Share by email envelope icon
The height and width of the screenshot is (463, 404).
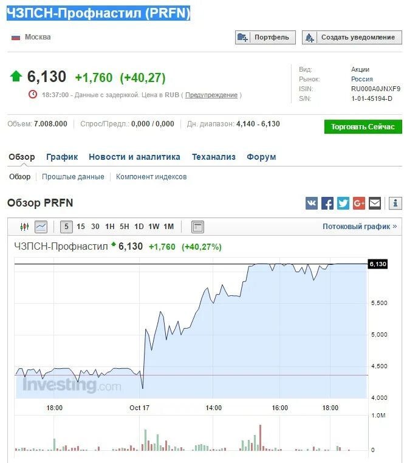click(x=375, y=203)
